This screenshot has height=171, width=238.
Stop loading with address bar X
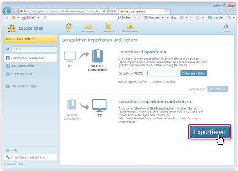115,11
